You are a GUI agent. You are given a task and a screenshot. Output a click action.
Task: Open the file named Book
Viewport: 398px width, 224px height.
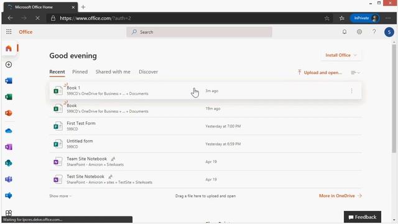72,105
